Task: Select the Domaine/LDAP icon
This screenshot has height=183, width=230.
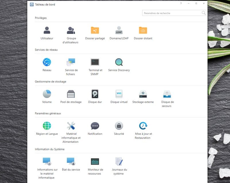Action: (119, 30)
